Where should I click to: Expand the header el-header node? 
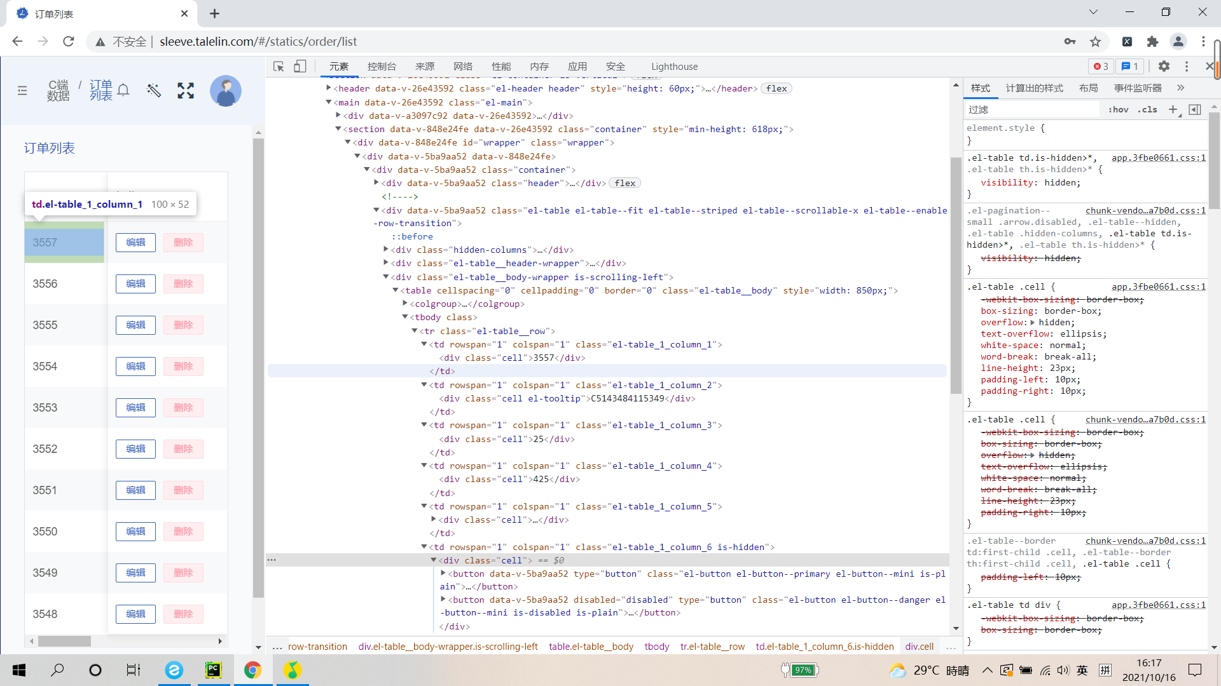329,88
